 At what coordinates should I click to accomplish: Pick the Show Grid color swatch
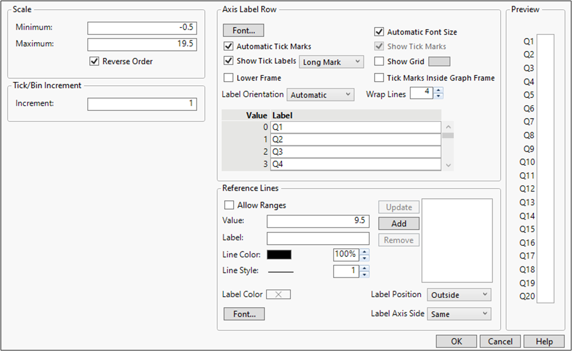pos(439,61)
